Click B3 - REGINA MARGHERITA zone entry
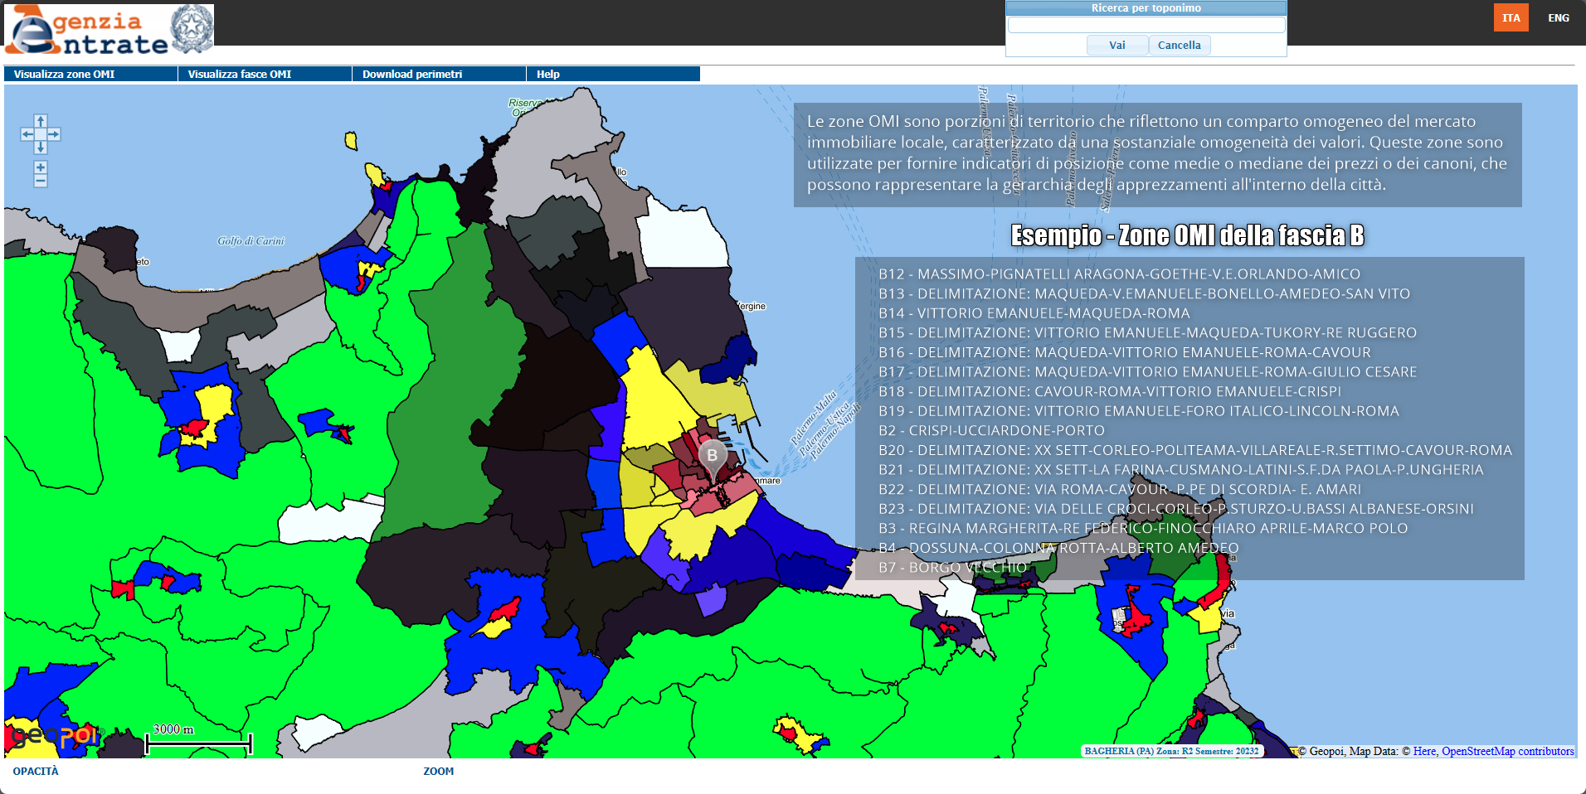The height and width of the screenshot is (794, 1586). click(x=1143, y=528)
